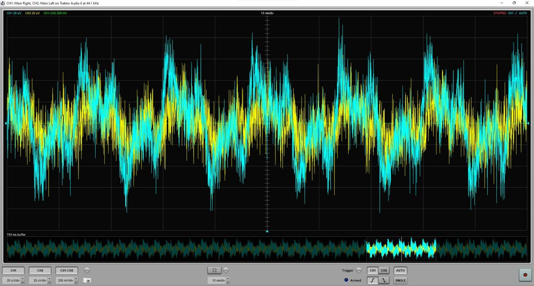Click the 10 ms/div timebase field
Image resolution: width=534 pixels, height=286 pixels.
(217, 281)
